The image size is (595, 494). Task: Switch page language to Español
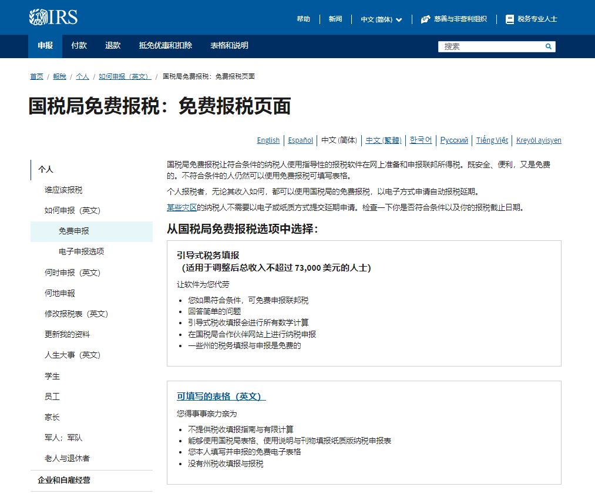click(301, 140)
